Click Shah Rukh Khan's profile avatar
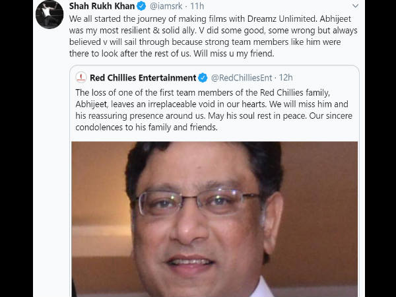Screen dimensions: 396x297 pyautogui.click(x=49, y=13)
